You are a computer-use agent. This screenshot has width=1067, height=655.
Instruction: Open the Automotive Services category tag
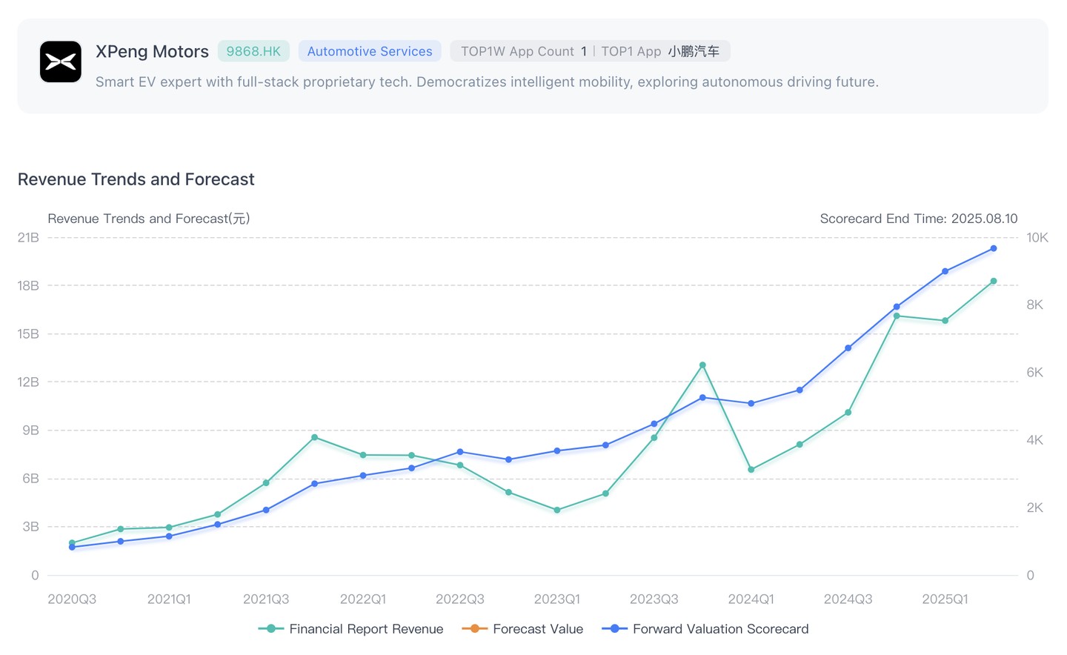click(369, 51)
